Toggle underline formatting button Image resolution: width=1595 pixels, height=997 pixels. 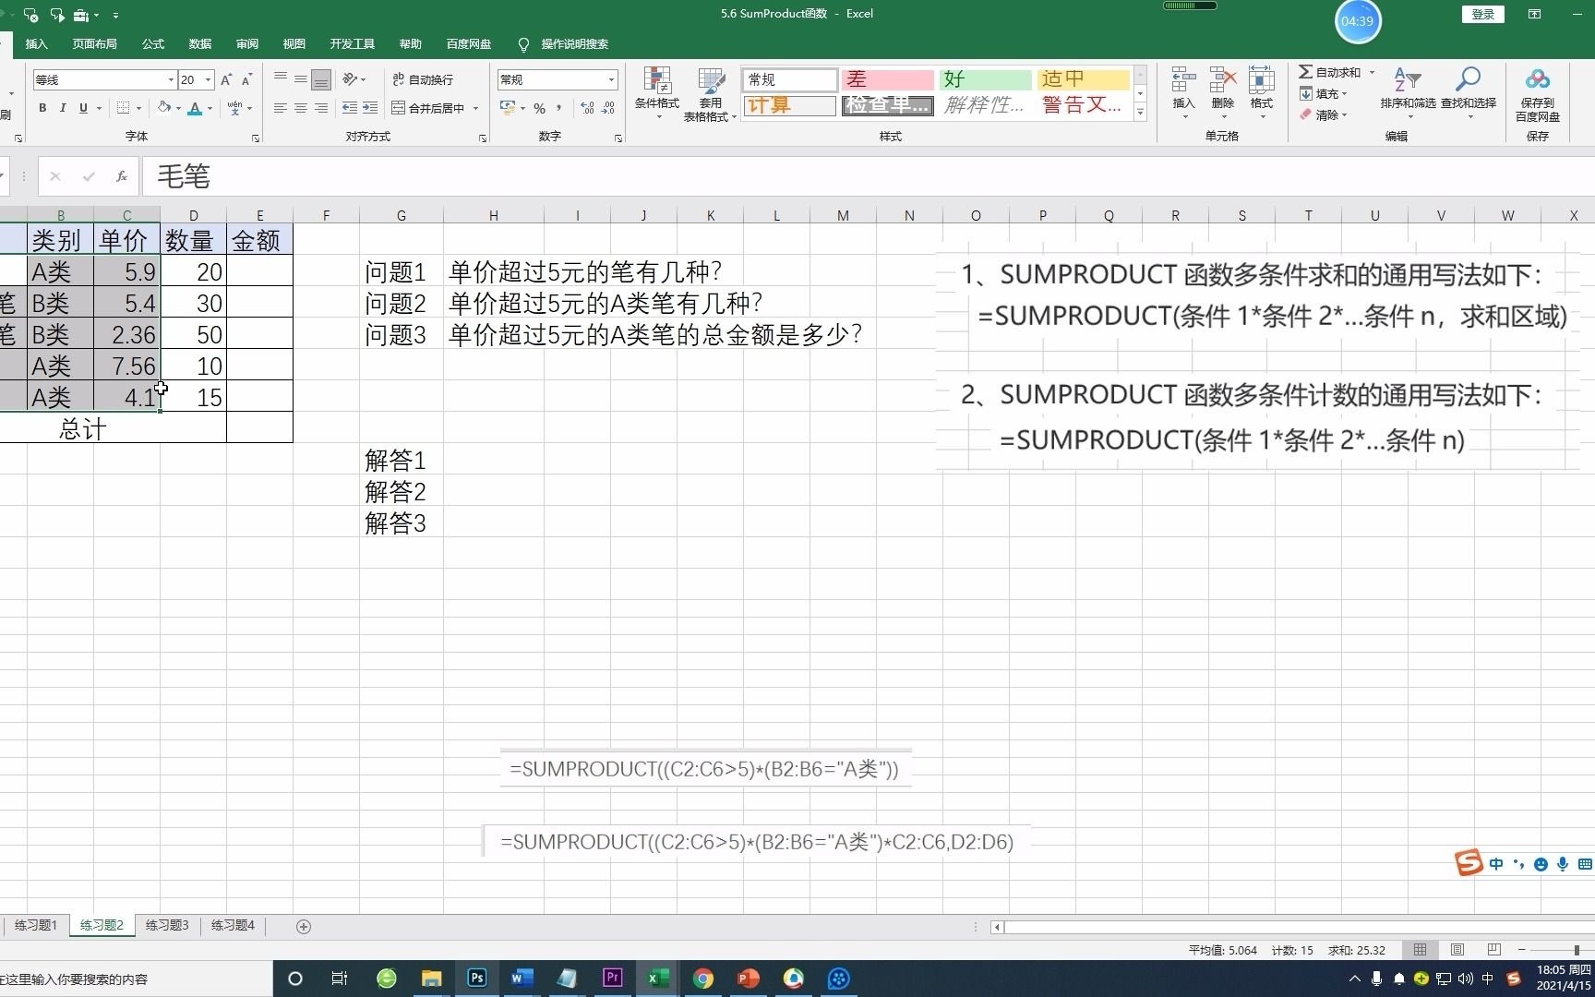pyautogui.click(x=83, y=108)
